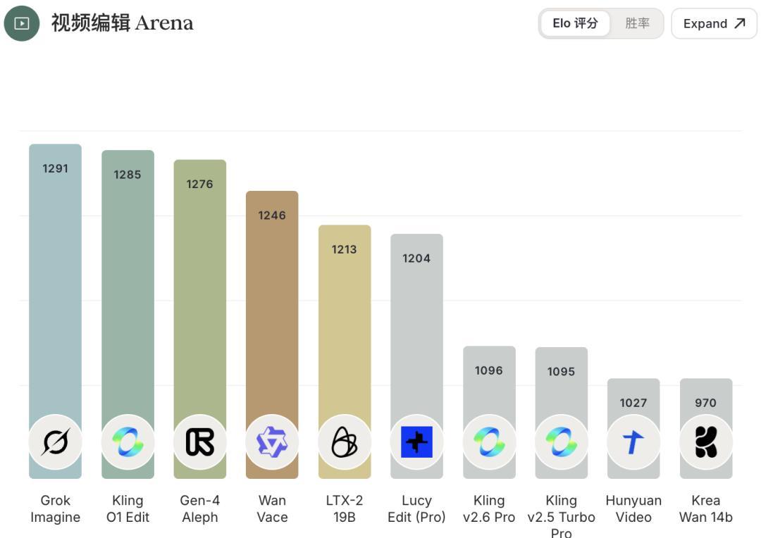Screen dimensions: 761x538
Task: Click the Hunyuan Video label text
Action: [633, 508]
